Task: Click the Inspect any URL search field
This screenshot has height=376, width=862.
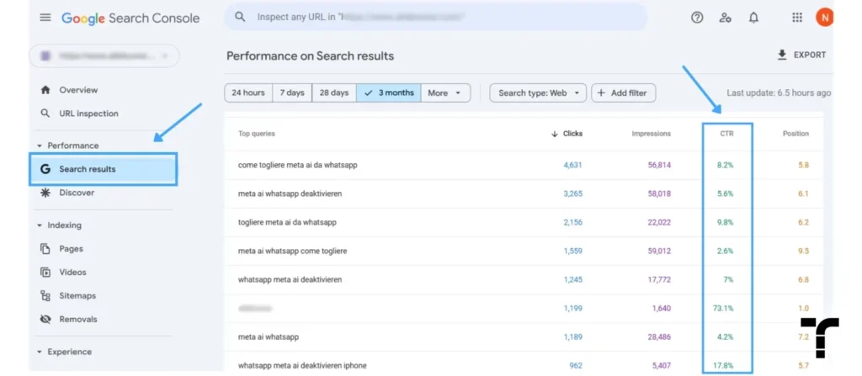Action: [x=435, y=17]
